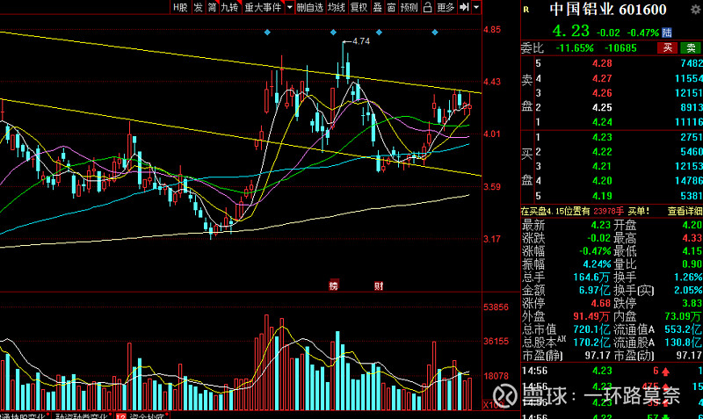Click the 窗 window button
Screen dimensions: 703x419
pos(391,7)
